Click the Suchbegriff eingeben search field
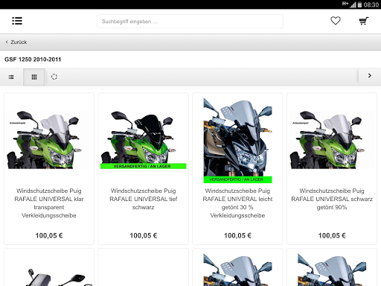This screenshot has width=381, height=286. 190,22
